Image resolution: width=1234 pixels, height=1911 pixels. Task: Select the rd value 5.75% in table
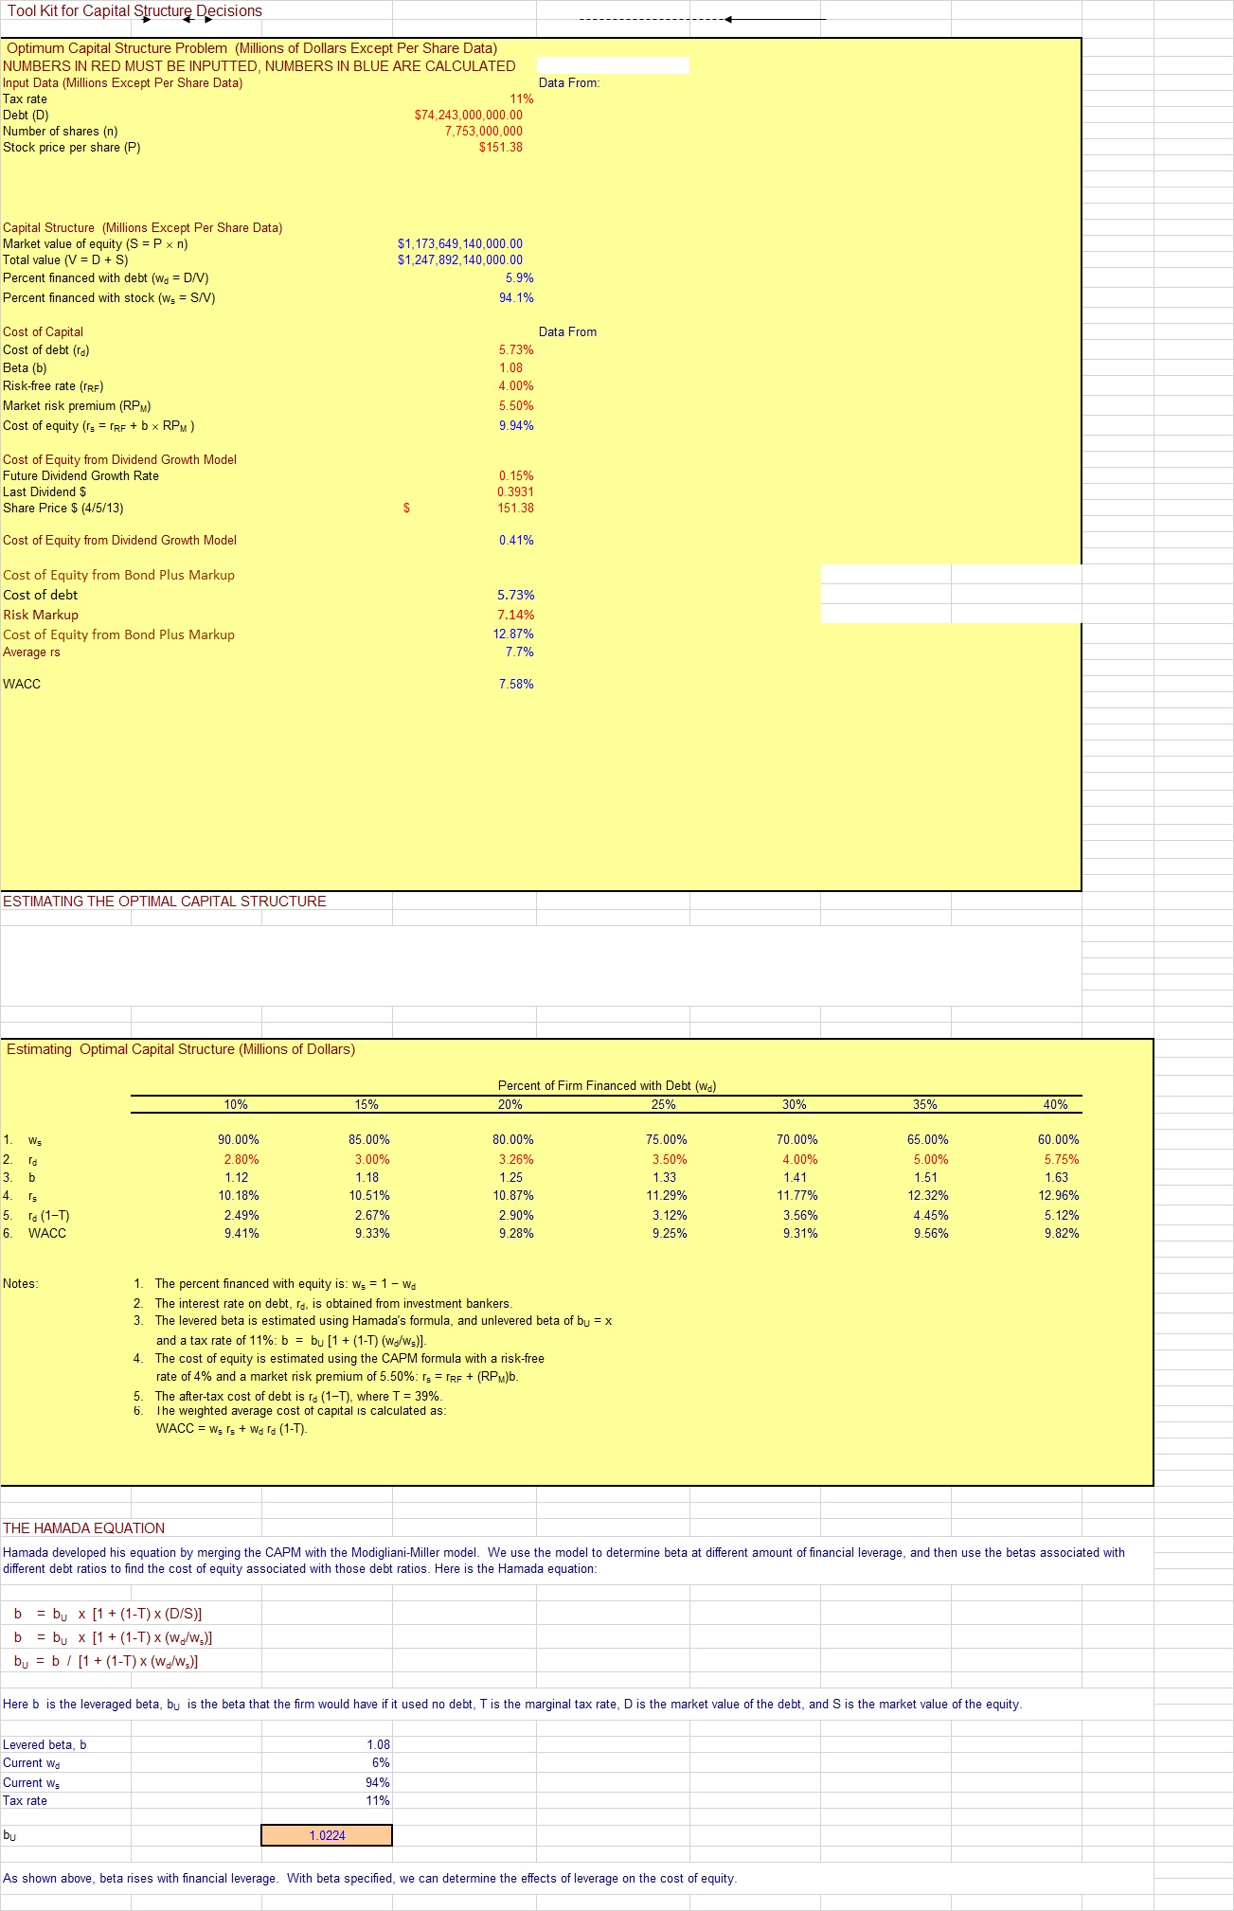pos(1062,1160)
